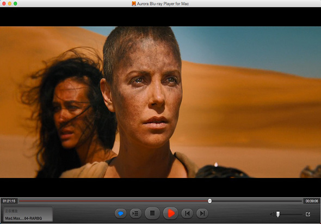Click the unplayed portion of the progress bar
Screen dimensions: 321x224
257,201
